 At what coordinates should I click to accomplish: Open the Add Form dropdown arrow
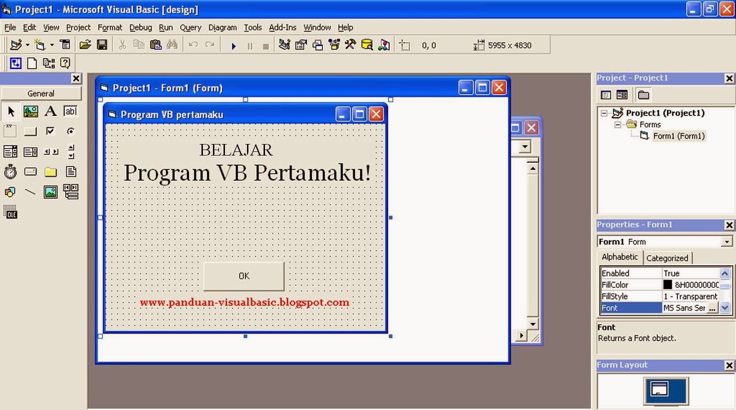[52, 45]
